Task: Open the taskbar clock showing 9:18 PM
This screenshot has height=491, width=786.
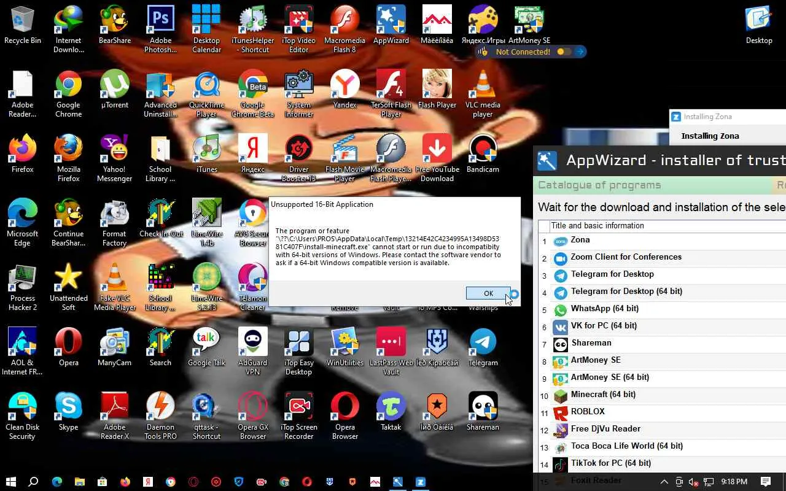Action: pyautogui.click(x=734, y=482)
